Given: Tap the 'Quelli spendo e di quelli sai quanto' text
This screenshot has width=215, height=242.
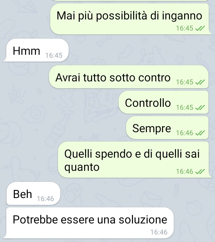Looking at the screenshot, I should point(132,160).
